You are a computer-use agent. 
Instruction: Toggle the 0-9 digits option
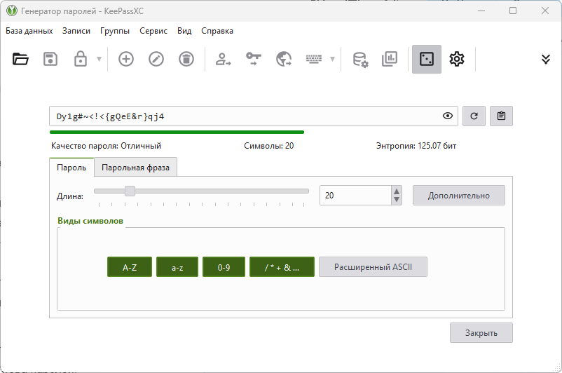pyautogui.click(x=224, y=267)
